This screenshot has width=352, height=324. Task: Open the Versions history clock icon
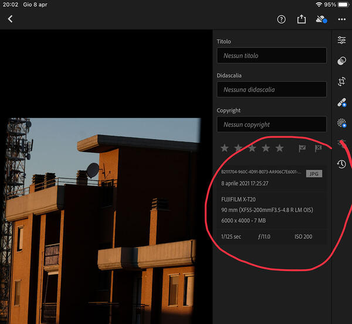point(341,165)
